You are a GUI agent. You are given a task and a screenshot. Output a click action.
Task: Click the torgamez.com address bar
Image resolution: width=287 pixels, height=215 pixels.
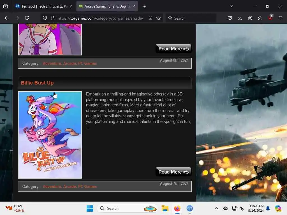pyautogui.click(x=100, y=18)
